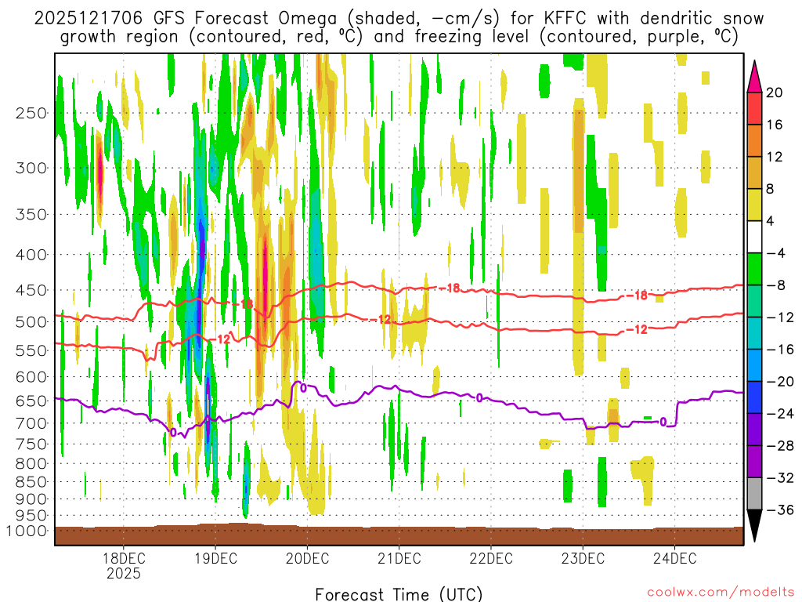Click the 18DEC date label
The image size is (802, 602).
pos(123,558)
